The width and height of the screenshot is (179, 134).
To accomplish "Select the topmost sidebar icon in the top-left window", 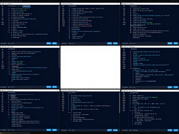I will pos(3,6).
